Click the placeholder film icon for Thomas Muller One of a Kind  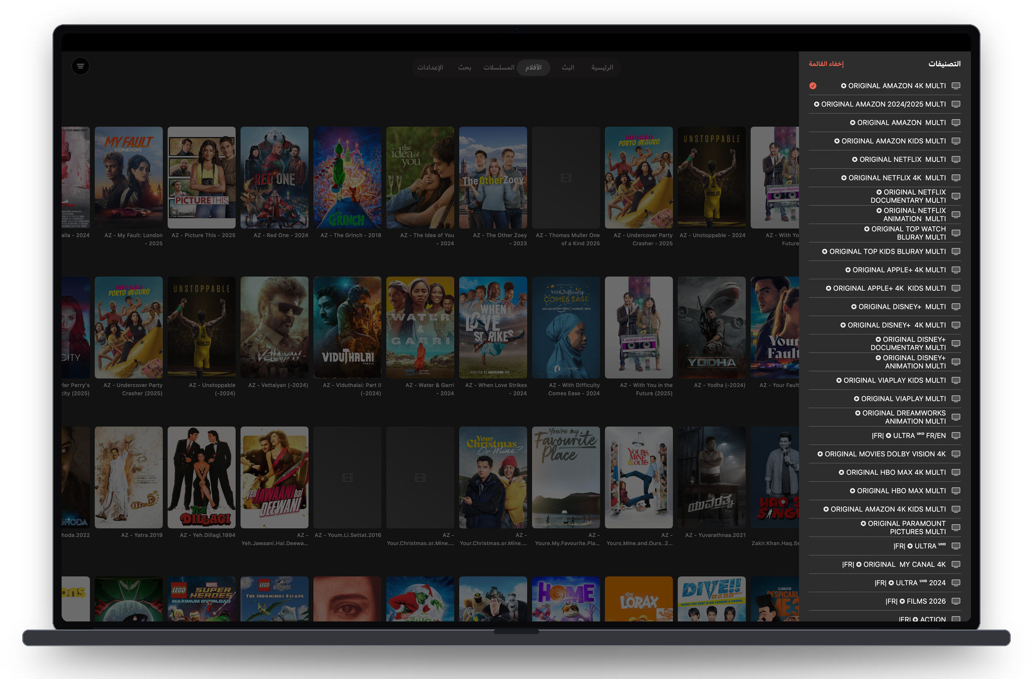[566, 178]
